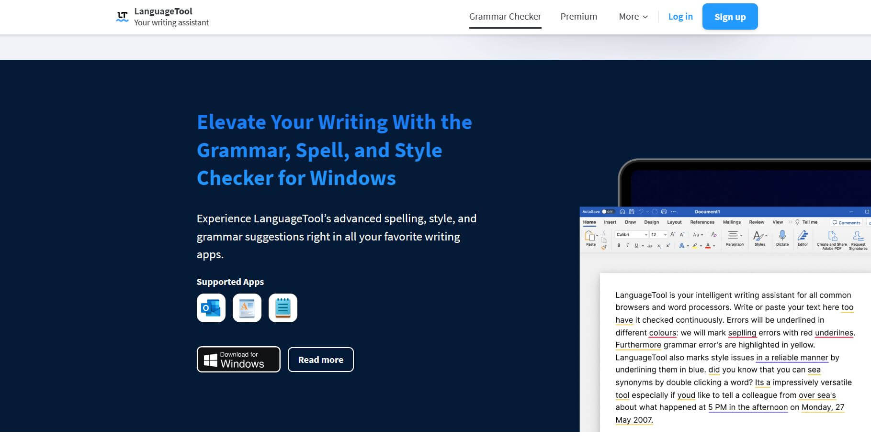Click the yellow highlight color button
The height and width of the screenshot is (448, 871).
694,246
